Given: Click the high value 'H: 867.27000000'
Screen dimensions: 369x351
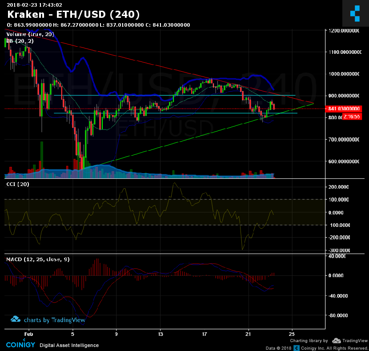Looking at the screenshot, I should (76, 25).
